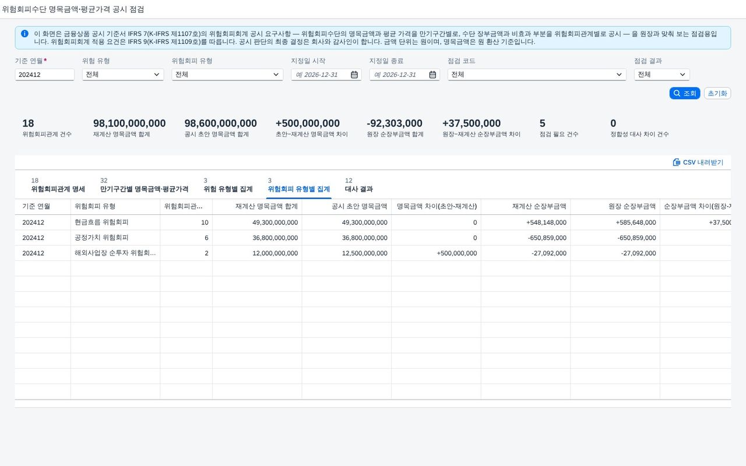Select the 위험회피 유형별 집계 tab

click(299, 185)
